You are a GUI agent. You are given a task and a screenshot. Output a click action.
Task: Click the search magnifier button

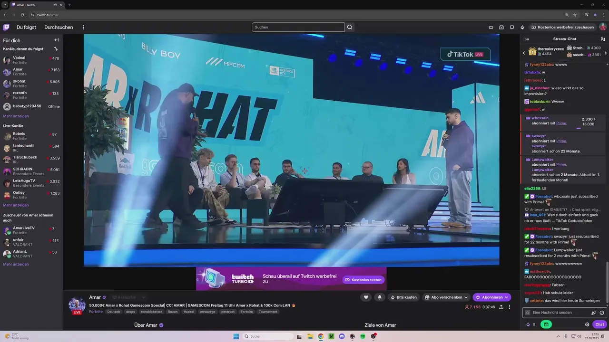(350, 27)
